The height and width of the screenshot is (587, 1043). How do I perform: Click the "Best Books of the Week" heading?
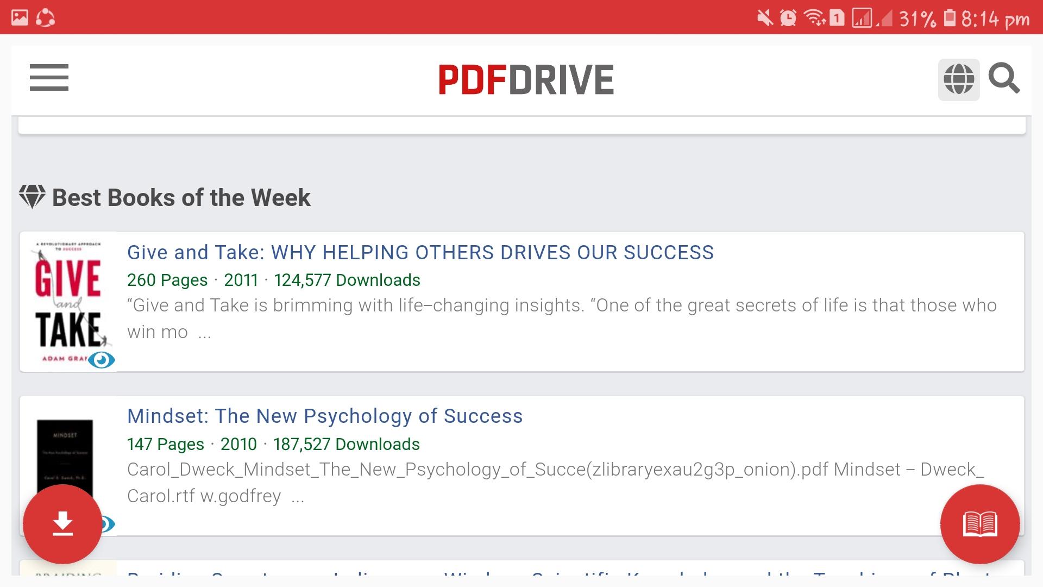tap(181, 198)
